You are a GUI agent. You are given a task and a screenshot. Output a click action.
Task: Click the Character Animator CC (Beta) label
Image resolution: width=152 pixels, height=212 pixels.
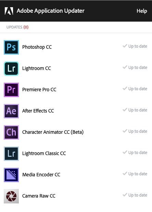click(x=53, y=132)
